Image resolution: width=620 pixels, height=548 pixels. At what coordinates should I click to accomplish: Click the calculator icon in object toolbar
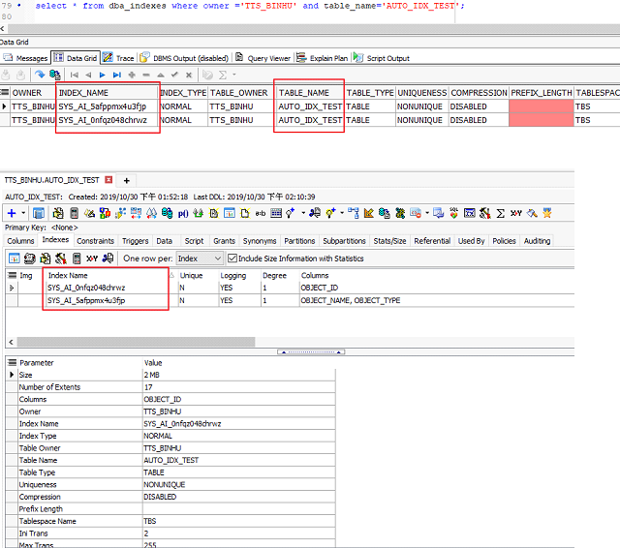tap(74, 213)
